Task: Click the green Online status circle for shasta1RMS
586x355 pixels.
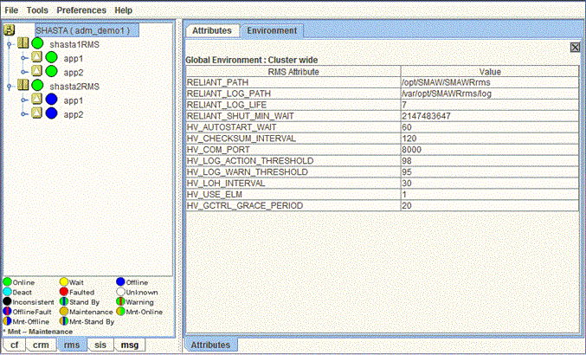Action: [37, 43]
